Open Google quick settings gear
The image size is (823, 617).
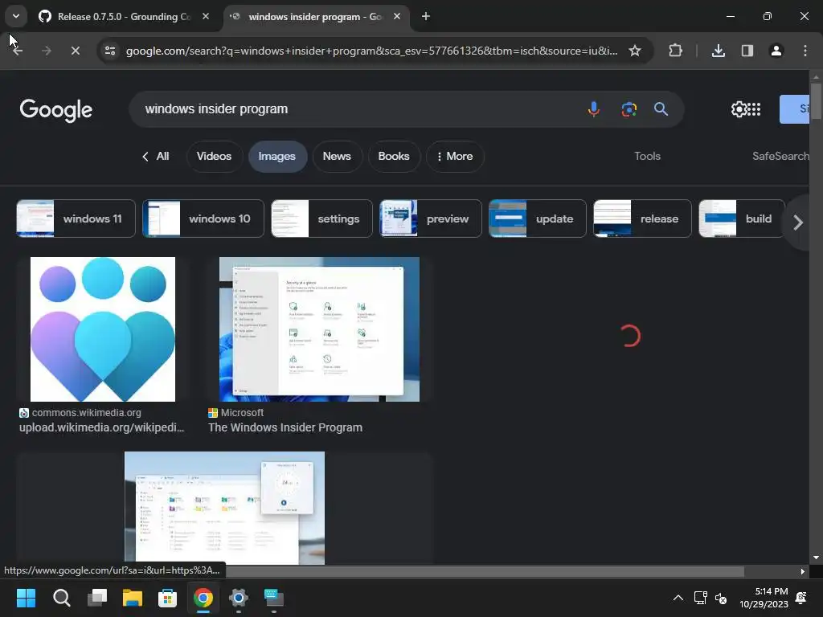[x=739, y=109]
